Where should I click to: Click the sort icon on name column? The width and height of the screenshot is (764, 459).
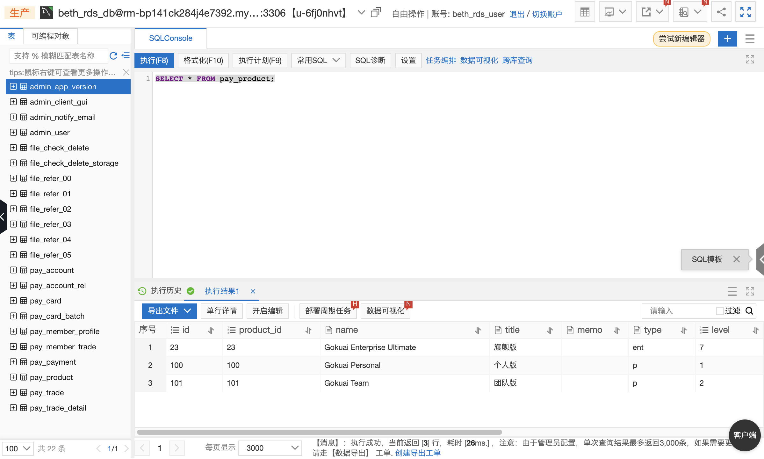click(478, 330)
